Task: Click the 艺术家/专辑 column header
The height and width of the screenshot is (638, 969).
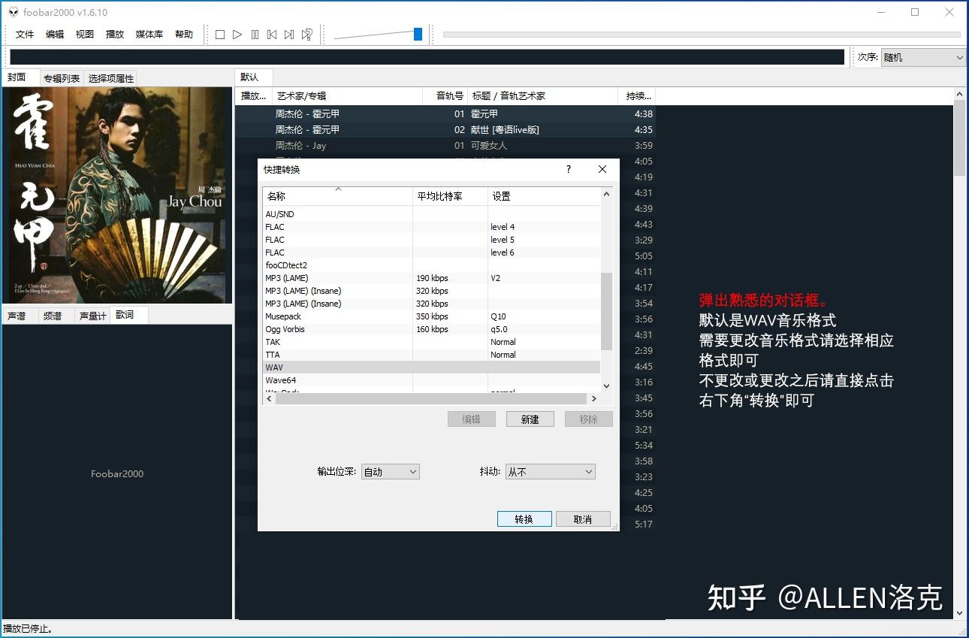Action: point(348,95)
